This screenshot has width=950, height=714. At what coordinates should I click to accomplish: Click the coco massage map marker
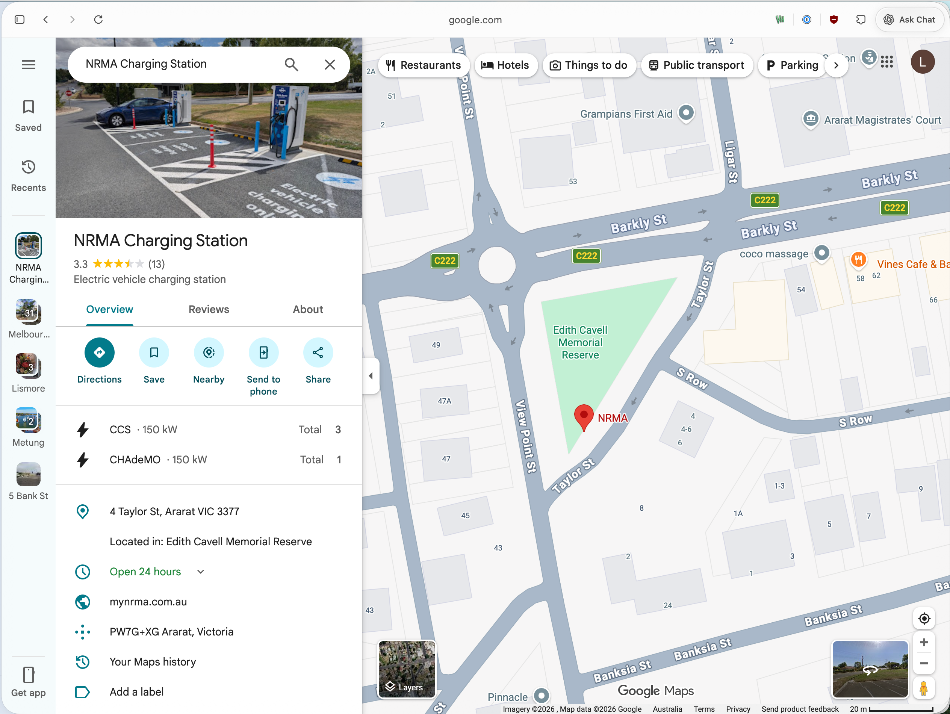(x=821, y=253)
